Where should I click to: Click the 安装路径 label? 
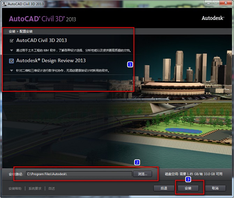(x=16, y=174)
